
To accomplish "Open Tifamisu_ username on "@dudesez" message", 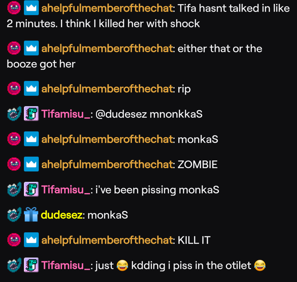I will click(x=66, y=114).
